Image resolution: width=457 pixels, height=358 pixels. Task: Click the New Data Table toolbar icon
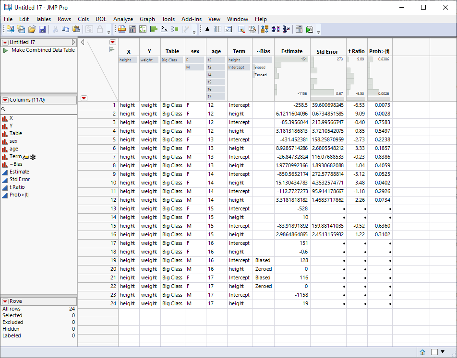pos(10,29)
